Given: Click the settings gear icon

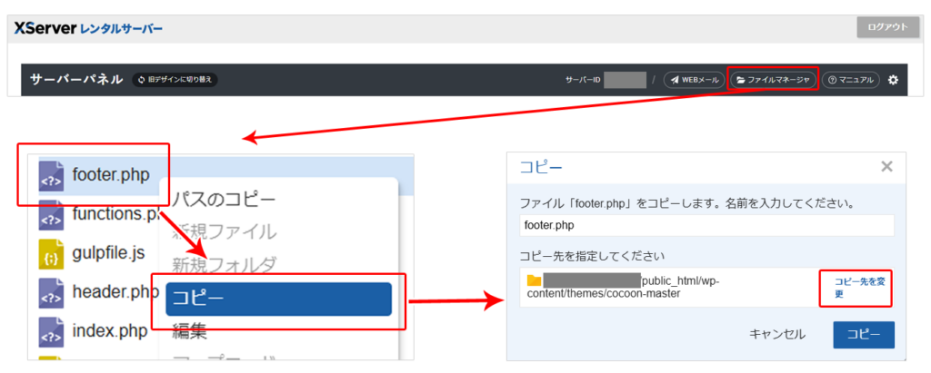Looking at the screenshot, I should 893,80.
